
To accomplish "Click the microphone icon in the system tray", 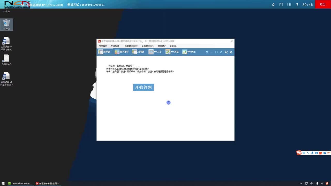I will click(x=317, y=183).
